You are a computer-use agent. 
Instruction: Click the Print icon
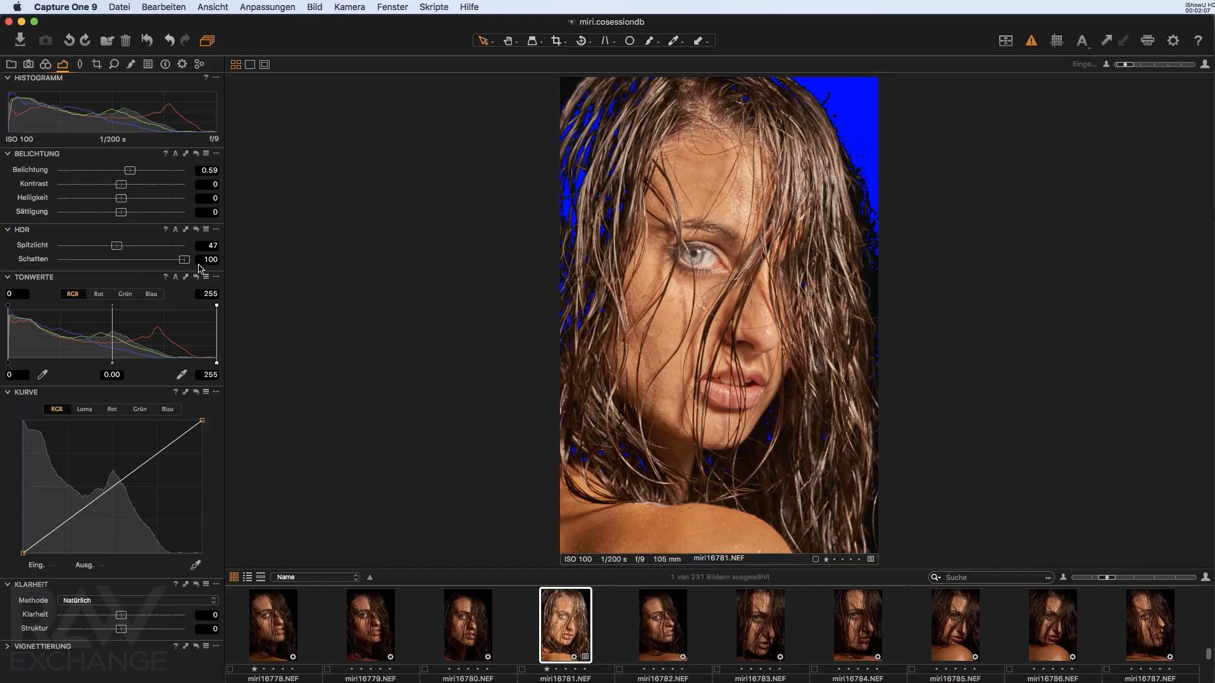[1147, 40]
